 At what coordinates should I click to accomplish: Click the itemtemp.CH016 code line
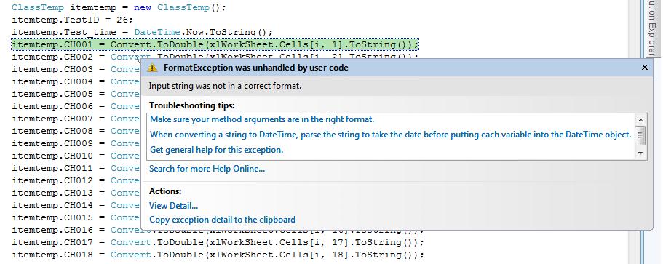tap(218, 231)
